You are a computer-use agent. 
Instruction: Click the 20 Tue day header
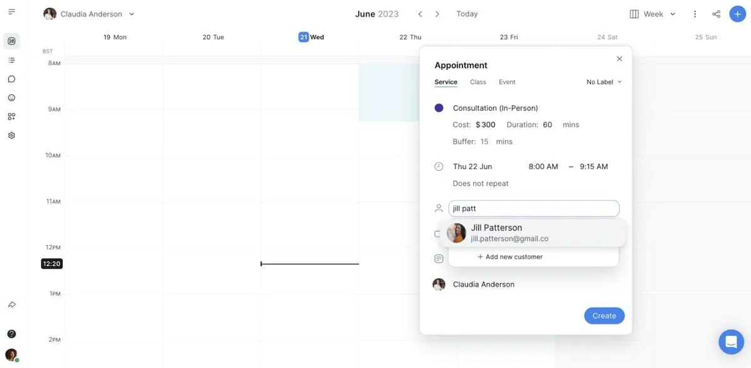(213, 37)
